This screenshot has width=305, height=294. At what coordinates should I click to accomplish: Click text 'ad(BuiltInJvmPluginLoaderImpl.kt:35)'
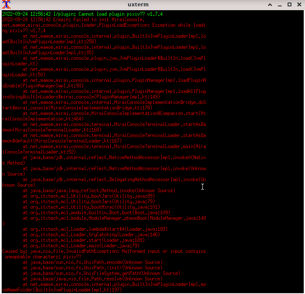(48, 53)
